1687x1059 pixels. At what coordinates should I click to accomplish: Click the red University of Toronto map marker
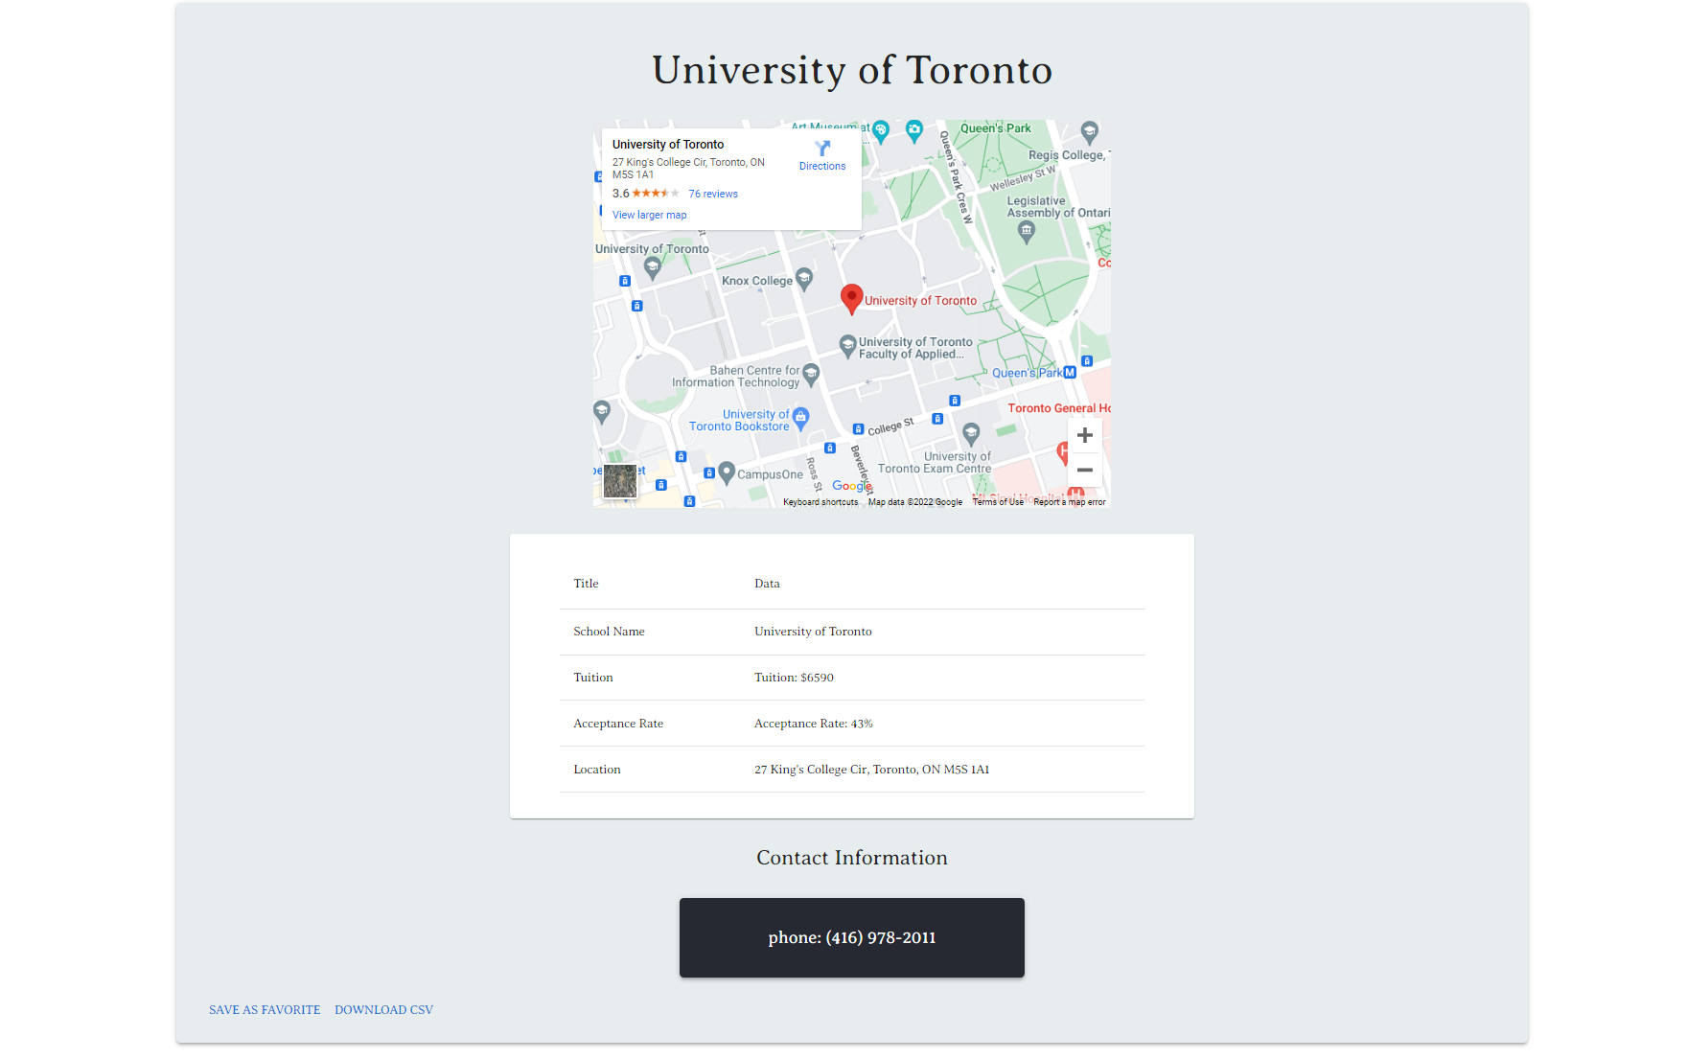[x=851, y=299]
